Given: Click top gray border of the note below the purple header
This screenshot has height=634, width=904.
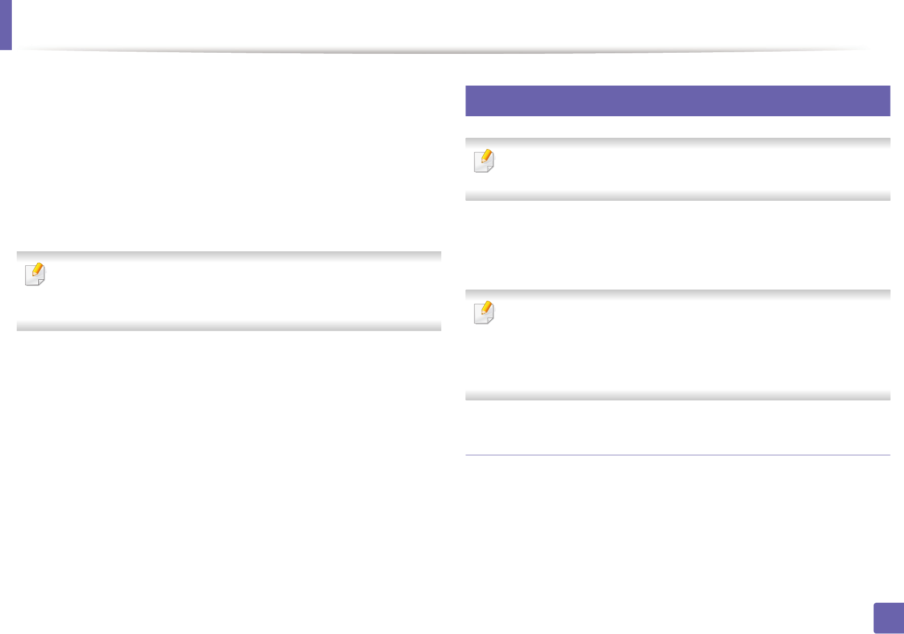Looking at the screenshot, I should tap(677, 142).
